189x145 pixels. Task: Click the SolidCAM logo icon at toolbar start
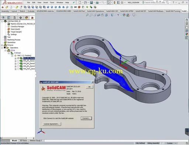point(3,7)
